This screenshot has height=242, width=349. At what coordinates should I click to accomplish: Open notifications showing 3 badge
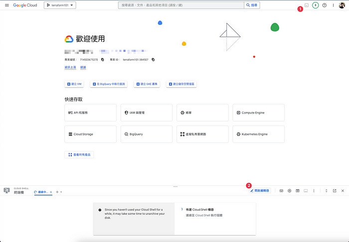tap(315, 5)
